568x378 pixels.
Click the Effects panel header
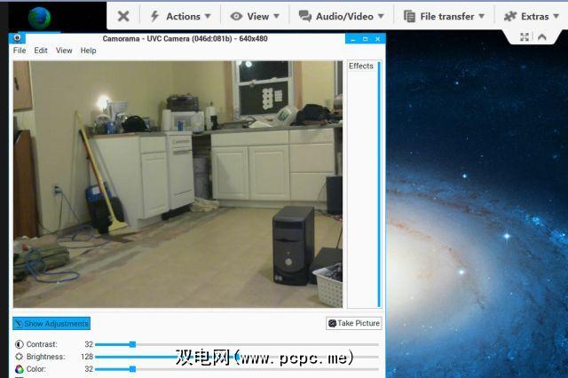click(x=361, y=66)
